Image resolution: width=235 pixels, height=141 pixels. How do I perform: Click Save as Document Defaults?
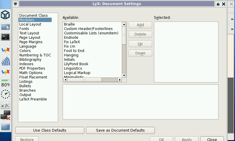click(120, 130)
